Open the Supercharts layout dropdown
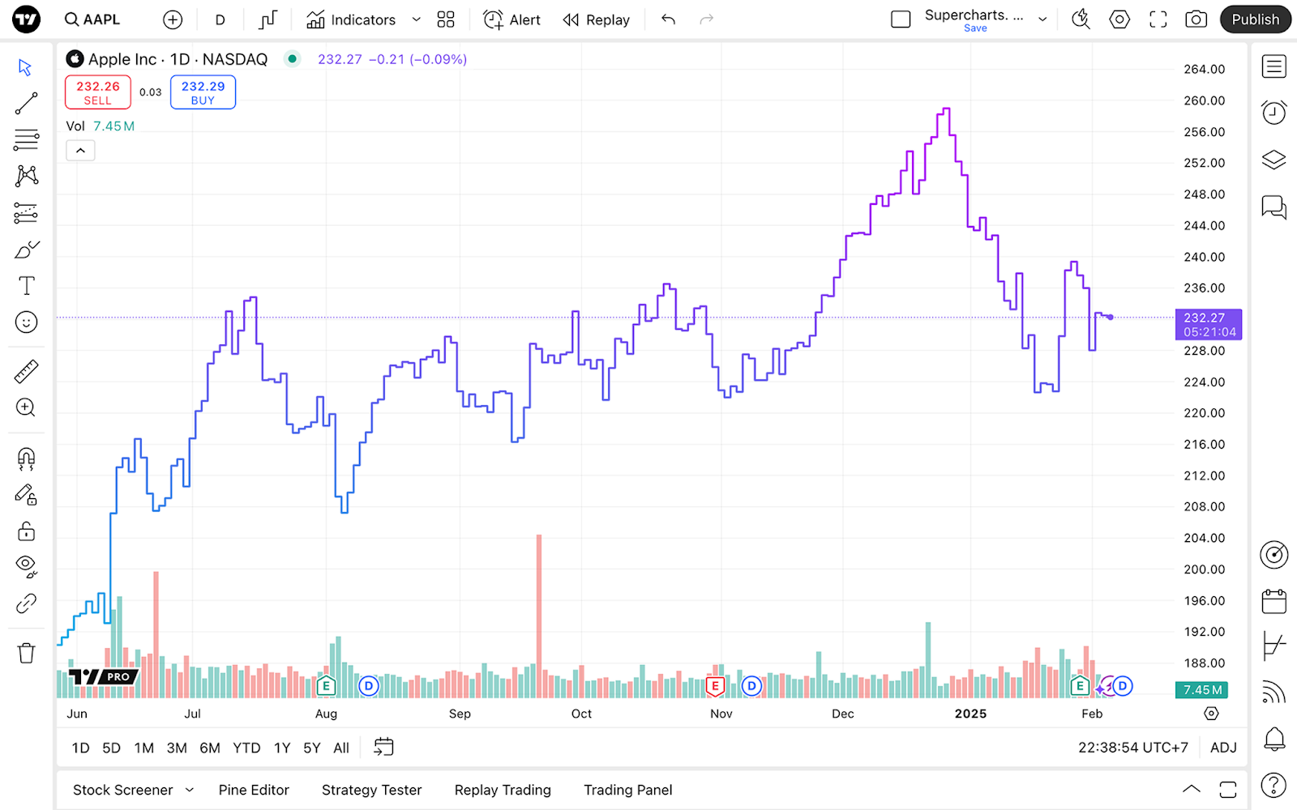This screenshot has height=810, width=1297. [x=1042, y=19]
